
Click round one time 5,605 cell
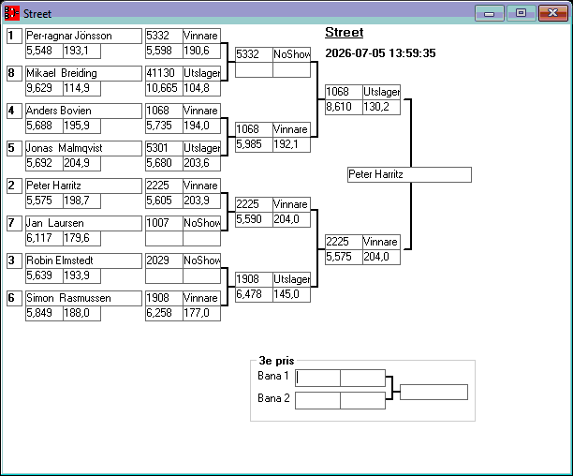click(x=164, y=201)
